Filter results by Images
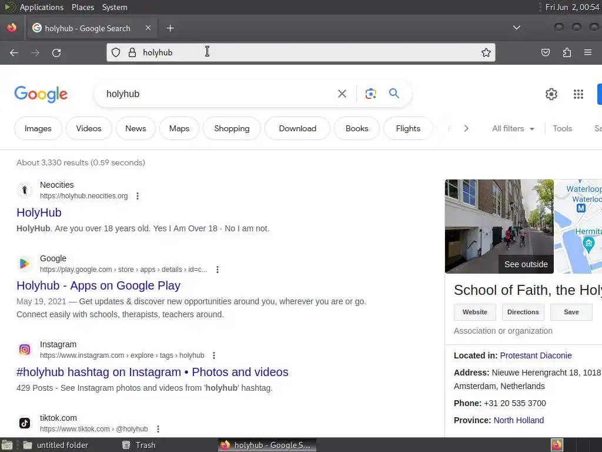 38,128
